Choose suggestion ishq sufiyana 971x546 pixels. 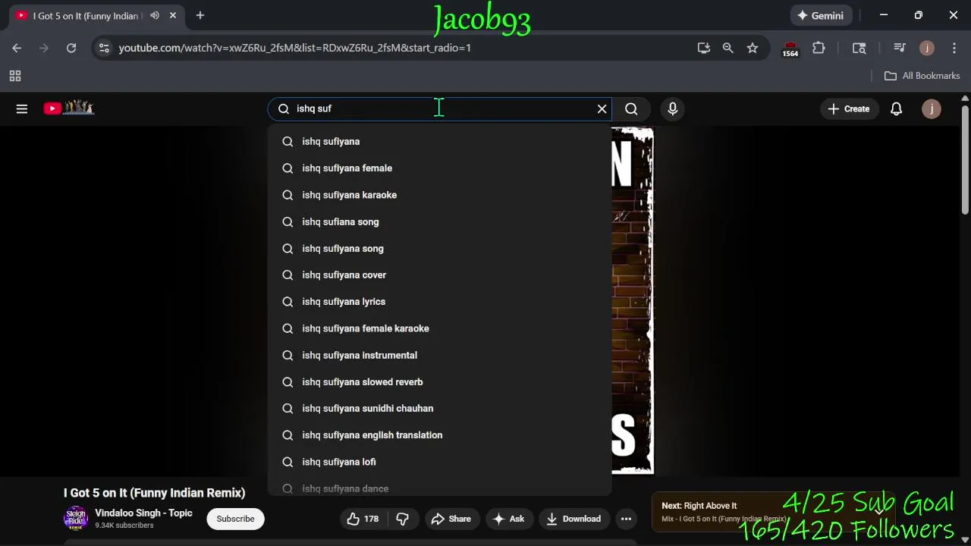tap(440, 141)
